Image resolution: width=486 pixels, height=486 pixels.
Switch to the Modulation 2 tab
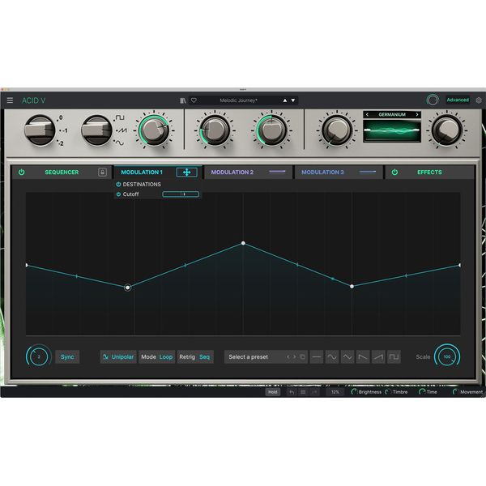tap(232, 172)
